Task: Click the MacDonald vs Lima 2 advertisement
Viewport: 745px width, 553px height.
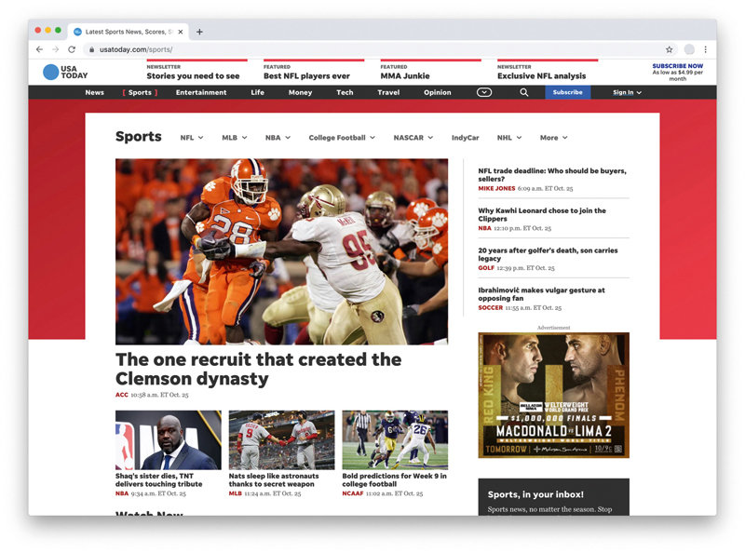Action: coord(553,396)
